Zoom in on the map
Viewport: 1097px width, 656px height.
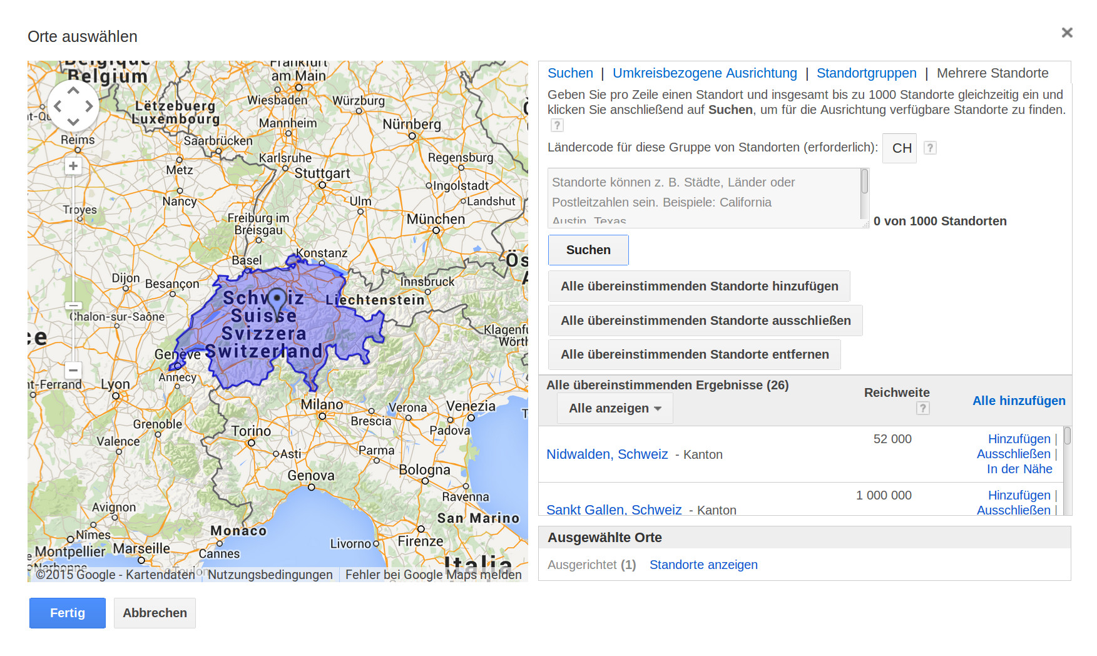click(73, 166)
